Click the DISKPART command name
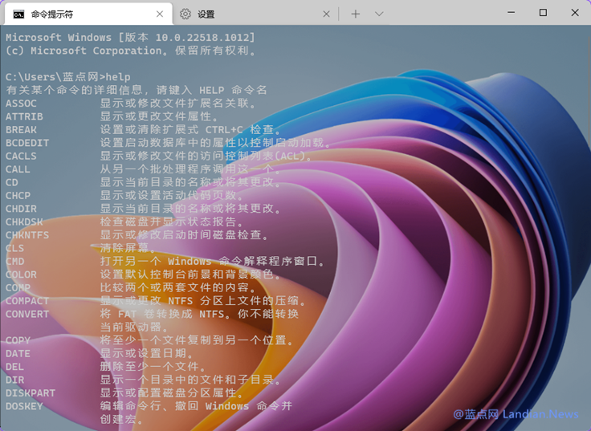This screenshot has height=431, width=591. [31, 393]
